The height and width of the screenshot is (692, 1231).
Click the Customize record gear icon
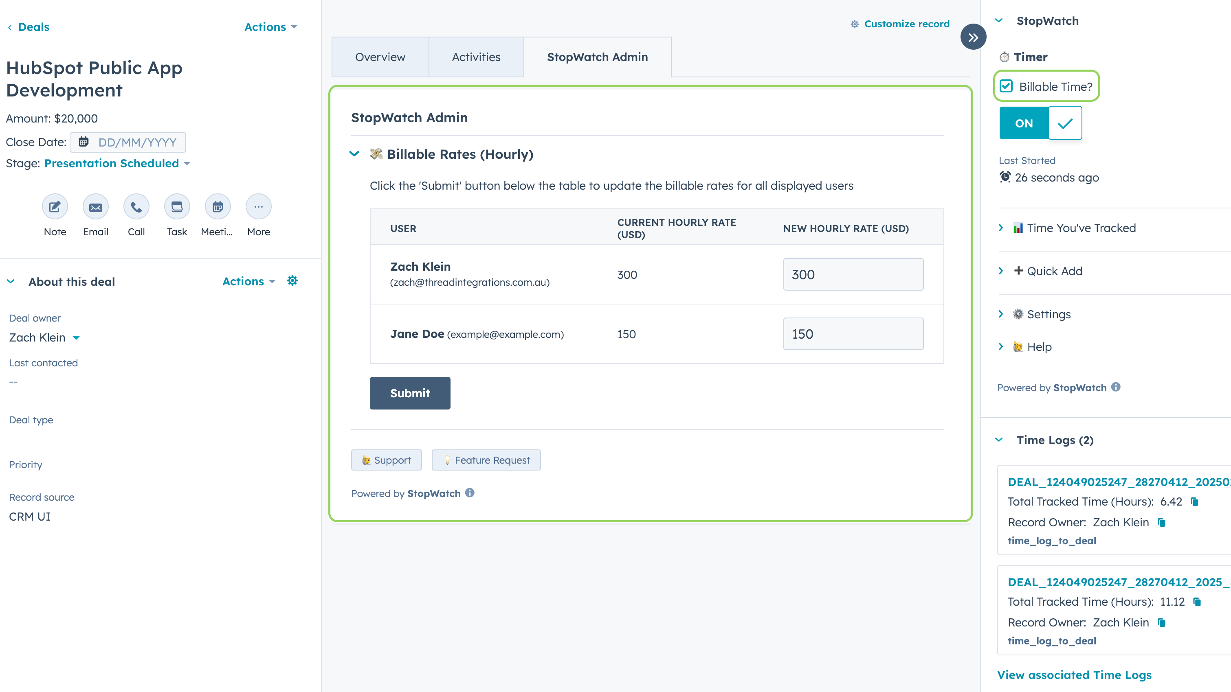[x=855, y=24]
